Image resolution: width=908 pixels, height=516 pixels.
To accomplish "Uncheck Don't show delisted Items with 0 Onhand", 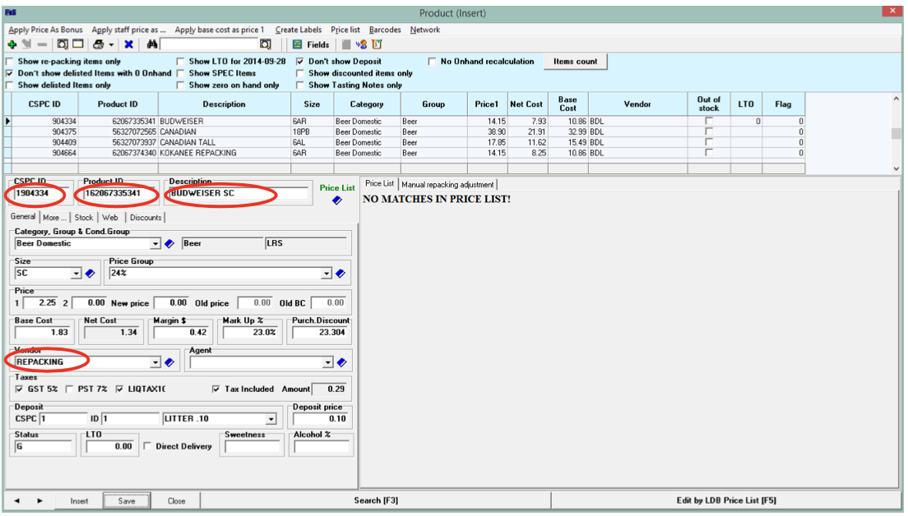I will tap(9, 73).
